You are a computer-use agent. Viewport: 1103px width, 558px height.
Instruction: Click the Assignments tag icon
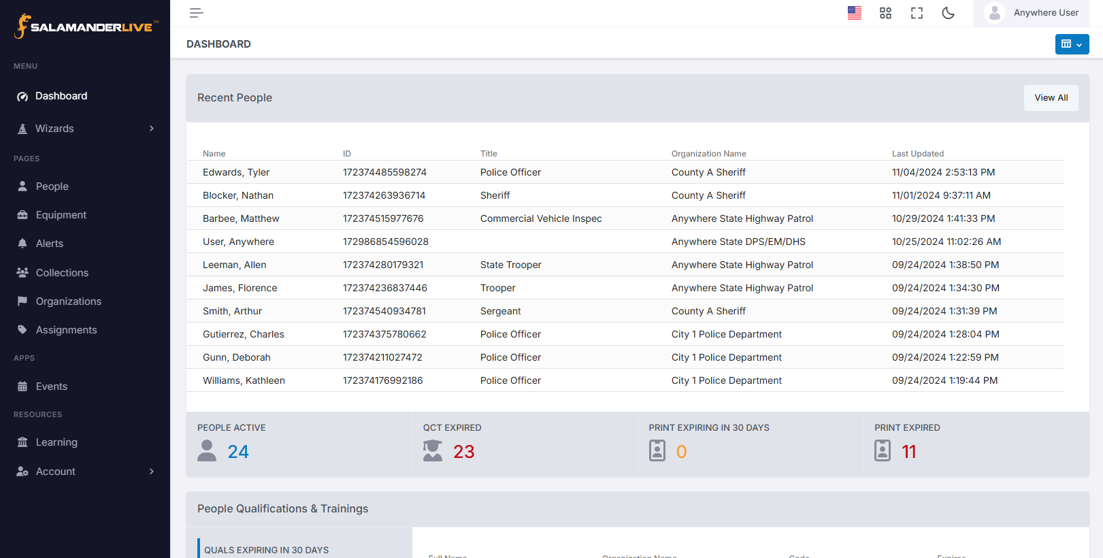coord(22,329)
